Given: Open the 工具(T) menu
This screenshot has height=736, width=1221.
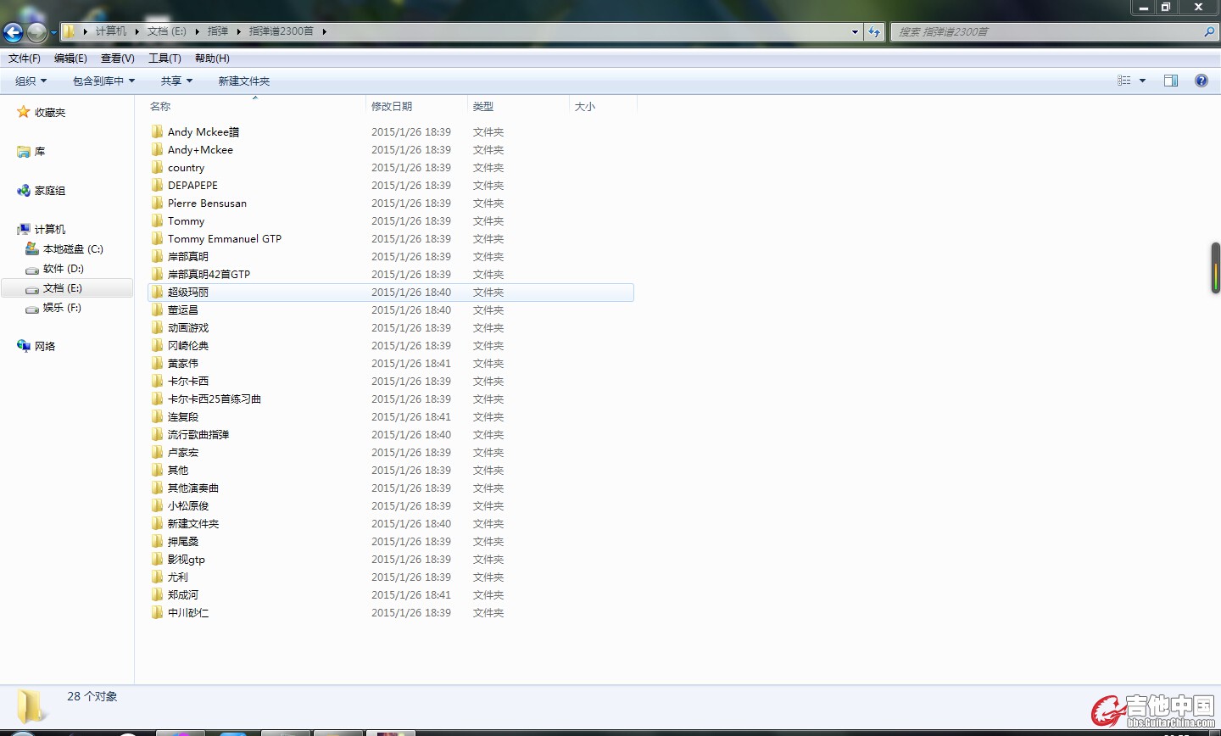Looking at the screenshot, I should [x=164, y=59].
